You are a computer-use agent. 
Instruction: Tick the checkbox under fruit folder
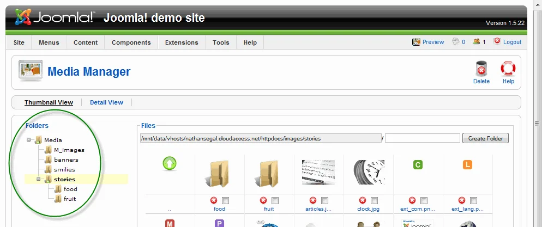coord(275,200)
